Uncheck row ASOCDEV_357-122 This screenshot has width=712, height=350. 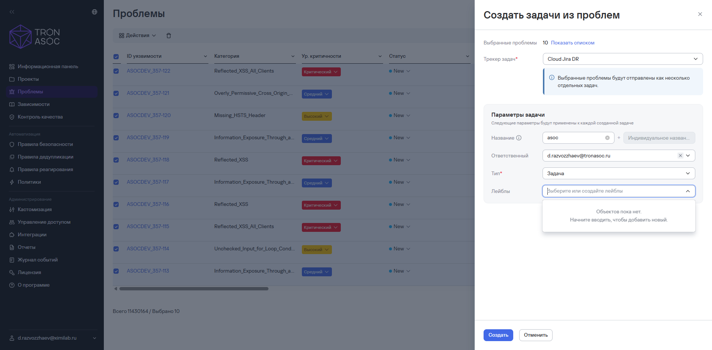[116, 71]
